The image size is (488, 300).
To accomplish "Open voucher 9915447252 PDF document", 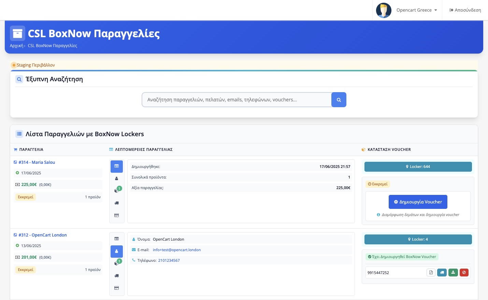I will coord(431,272).
